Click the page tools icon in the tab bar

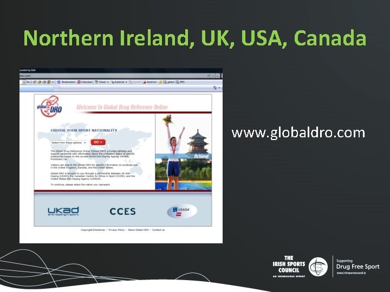[215, 88]
